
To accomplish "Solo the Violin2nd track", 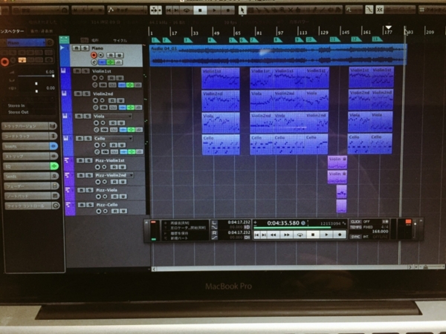I will pos(86,94).
